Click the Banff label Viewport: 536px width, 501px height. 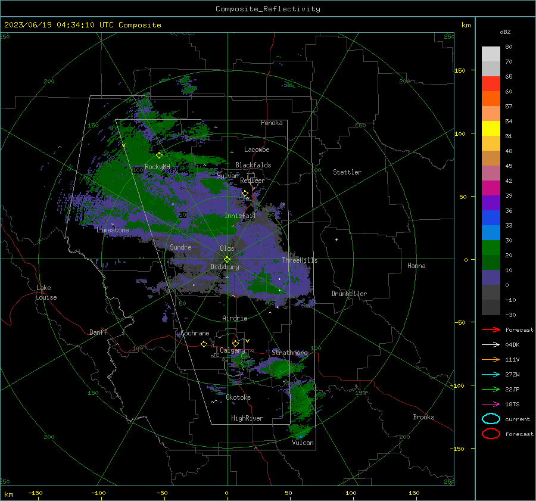coord(98,332)
